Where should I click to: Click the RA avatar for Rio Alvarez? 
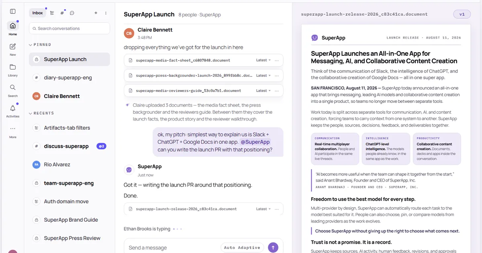click(37, 164)
